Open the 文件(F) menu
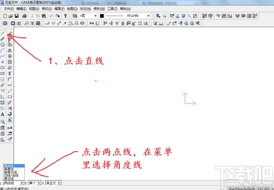 click(9, 9)
